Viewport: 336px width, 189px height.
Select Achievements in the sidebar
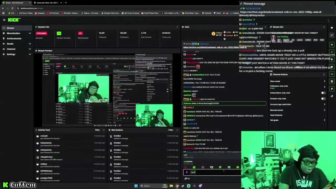pyautogui.click(x=17, y=39)
